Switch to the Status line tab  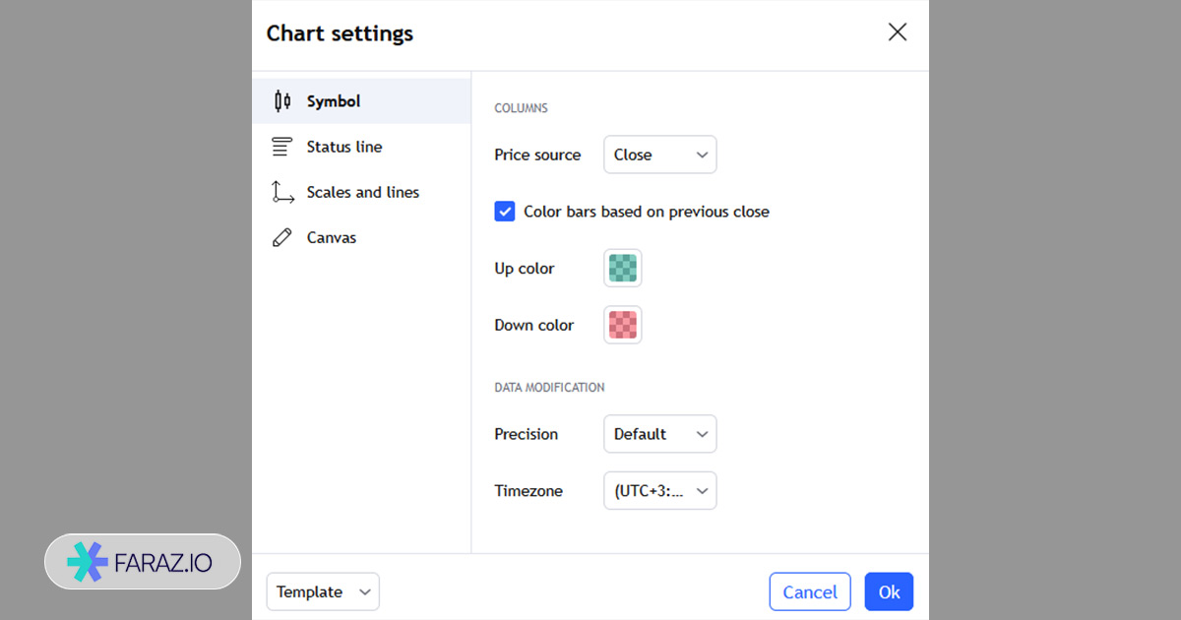(361, 147)
